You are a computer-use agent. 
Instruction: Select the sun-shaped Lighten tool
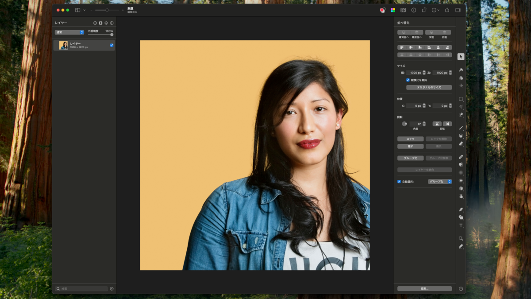461,181
